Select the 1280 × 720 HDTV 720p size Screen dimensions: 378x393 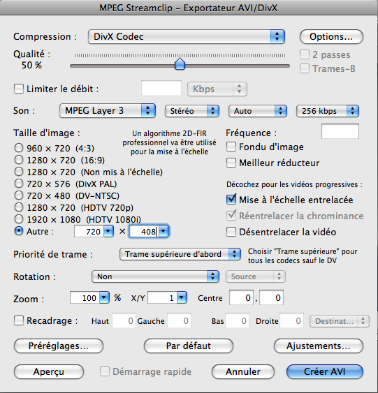tap(19, 207)
